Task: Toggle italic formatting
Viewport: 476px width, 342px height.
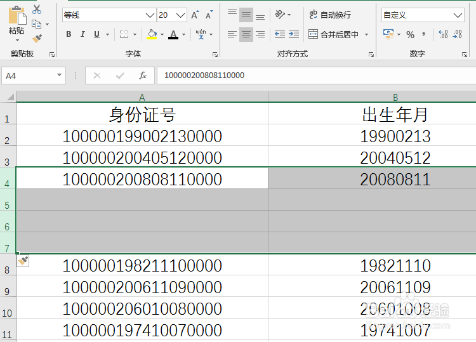Action: coord(83,34)
